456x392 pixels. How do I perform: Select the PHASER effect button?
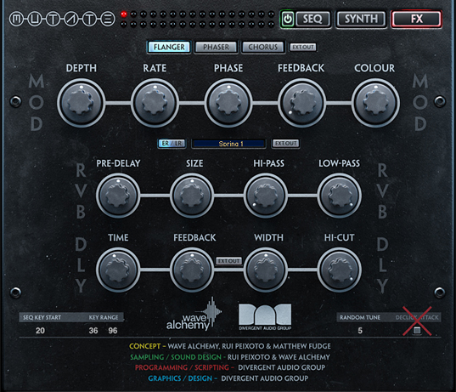point(216,47)
